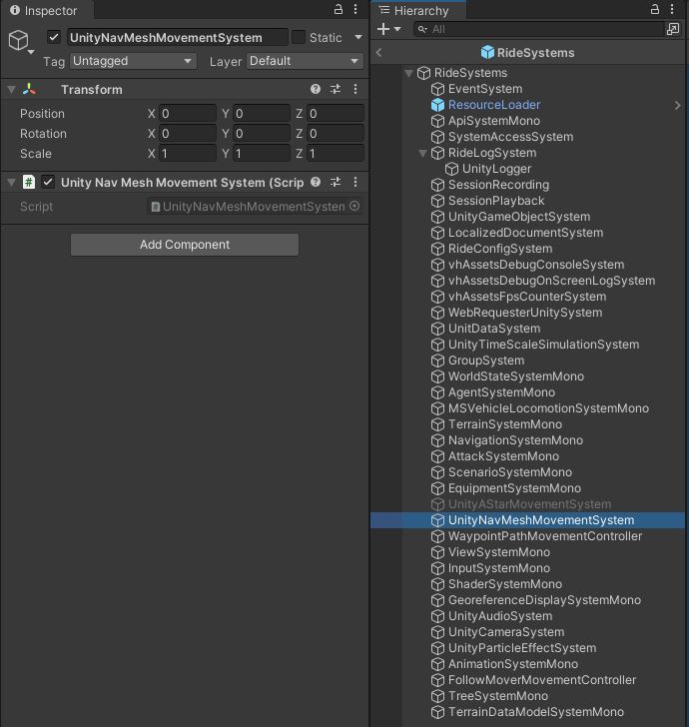Select LocalizedDocumentSystem in the Hierarchy
This screenshot has width=689, height=727.
point(525,234)
